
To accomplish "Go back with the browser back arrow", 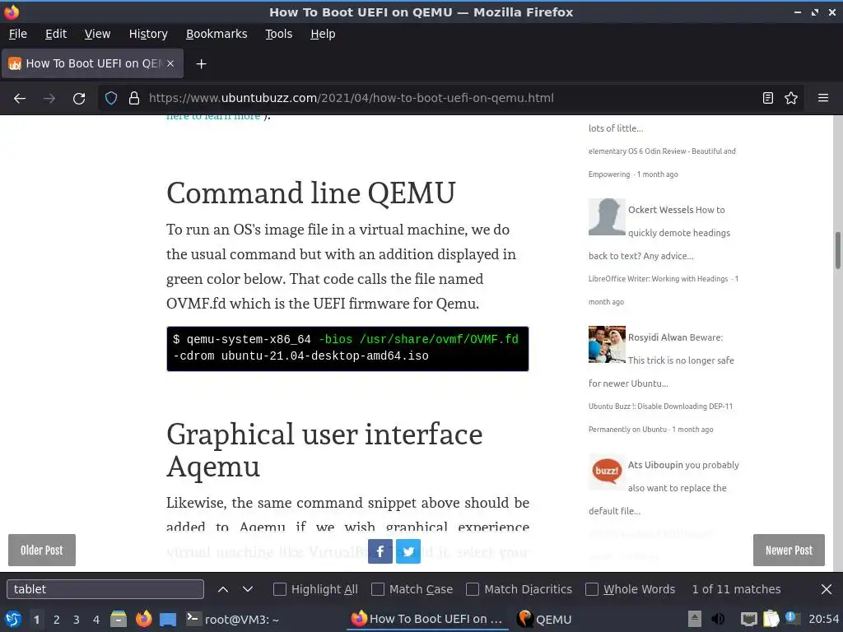I will coord(20,99).
